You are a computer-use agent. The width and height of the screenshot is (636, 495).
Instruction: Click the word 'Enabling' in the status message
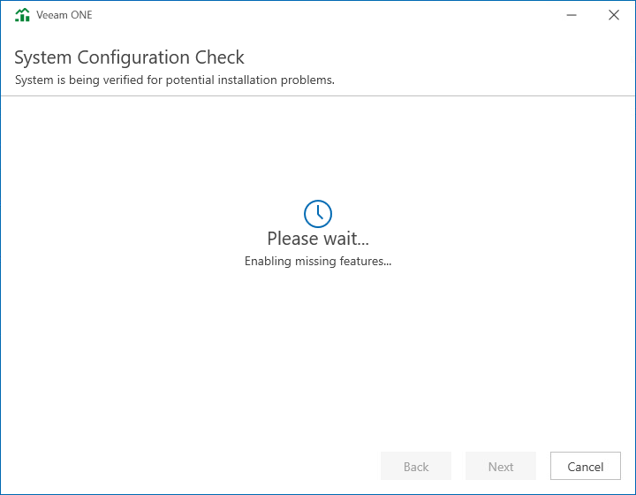[268, 262]
